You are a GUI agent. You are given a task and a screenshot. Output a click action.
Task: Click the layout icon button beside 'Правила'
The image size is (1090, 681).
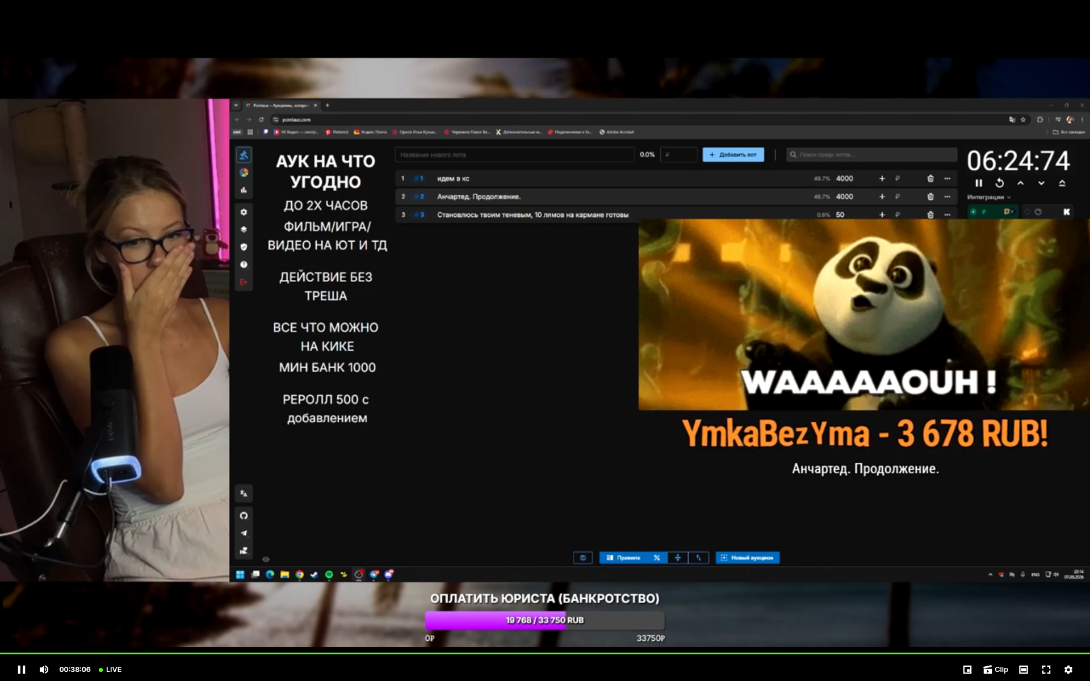[582, 558]
